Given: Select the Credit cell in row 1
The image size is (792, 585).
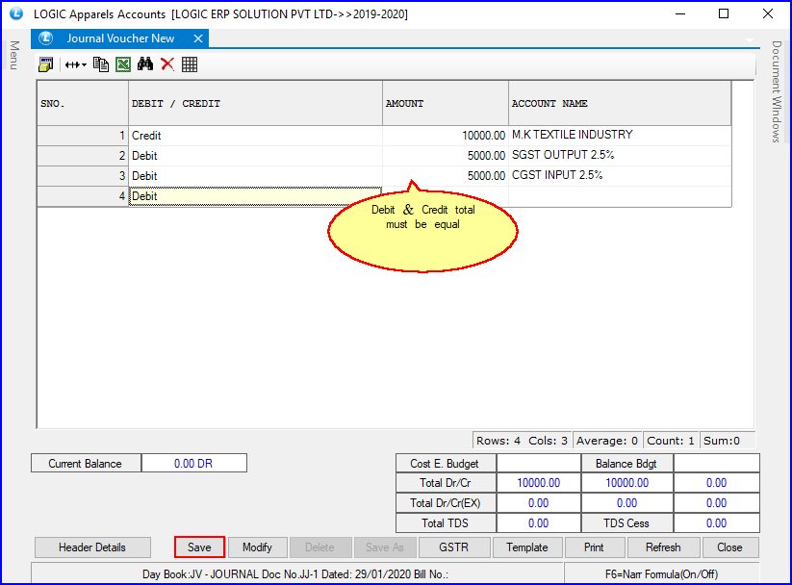Looking at the screenshot, I should [x=256, y=136].
